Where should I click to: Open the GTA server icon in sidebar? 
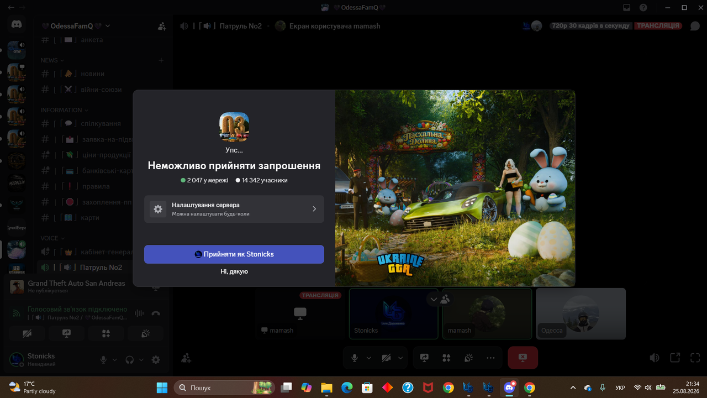(x=16, y=50)
